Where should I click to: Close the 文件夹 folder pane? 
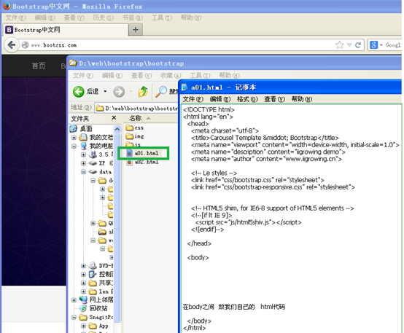pos(114,118)
